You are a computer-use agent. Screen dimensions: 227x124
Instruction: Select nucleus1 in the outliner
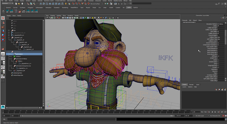[x=18, y=56]
